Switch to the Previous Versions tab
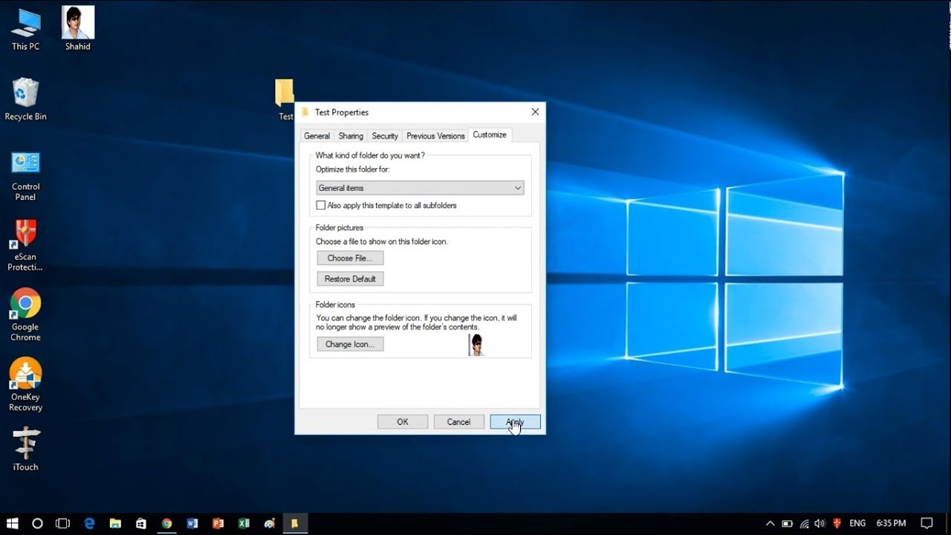 (435, 135)
